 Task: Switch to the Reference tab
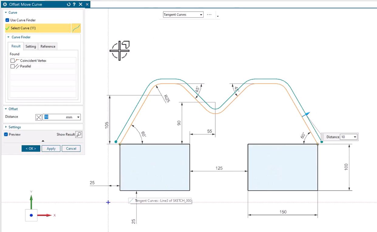48,46
